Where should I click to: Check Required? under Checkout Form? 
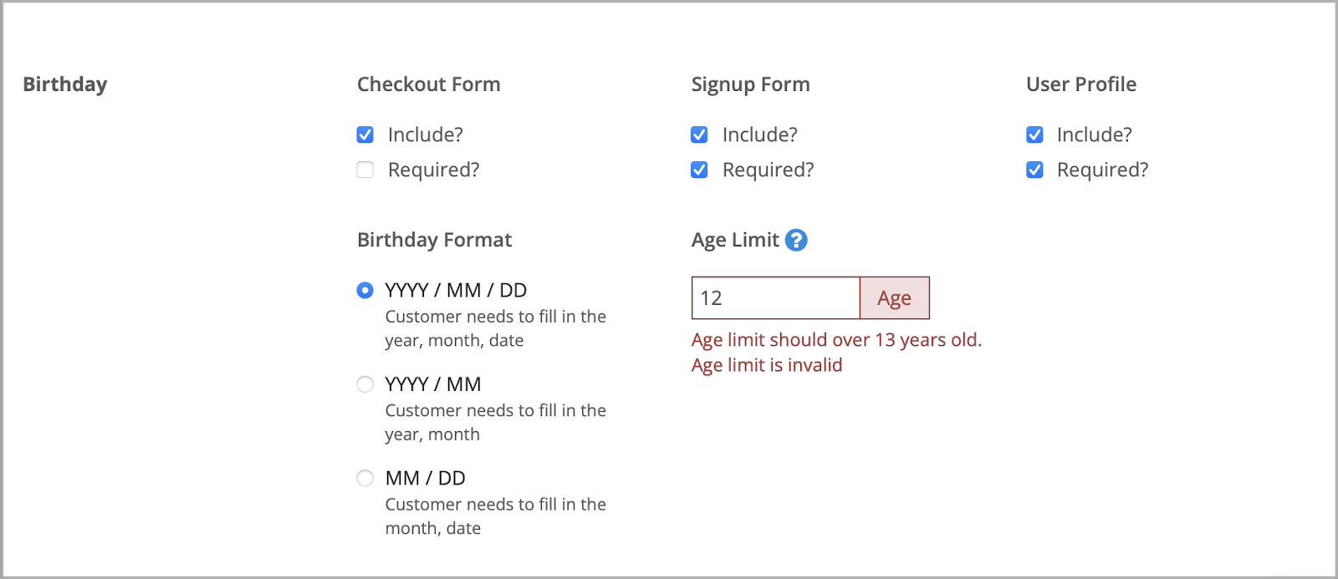click(365, 170)
